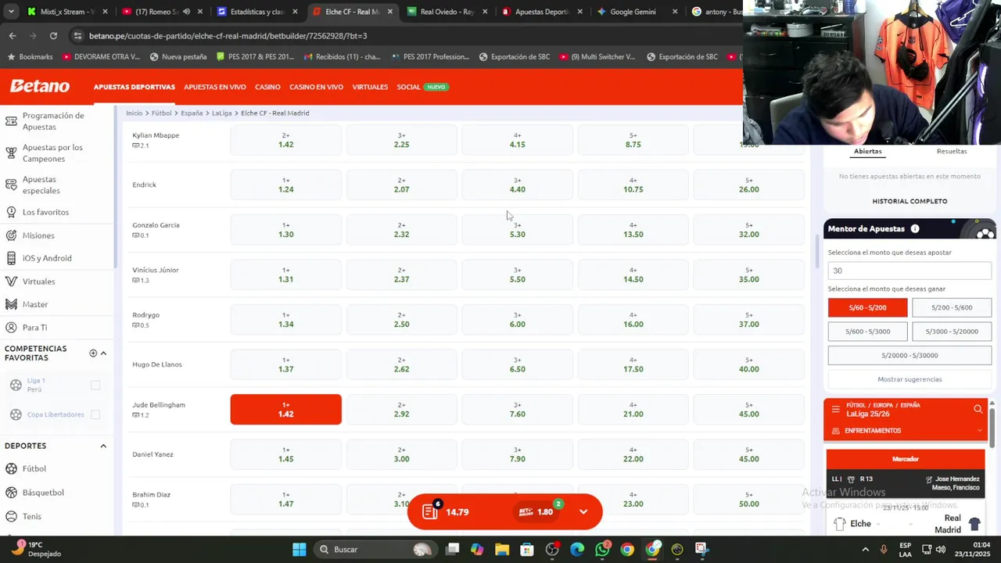
Task: Select the S/60 - S/200 winning range
Action: [x=867, y=307]
